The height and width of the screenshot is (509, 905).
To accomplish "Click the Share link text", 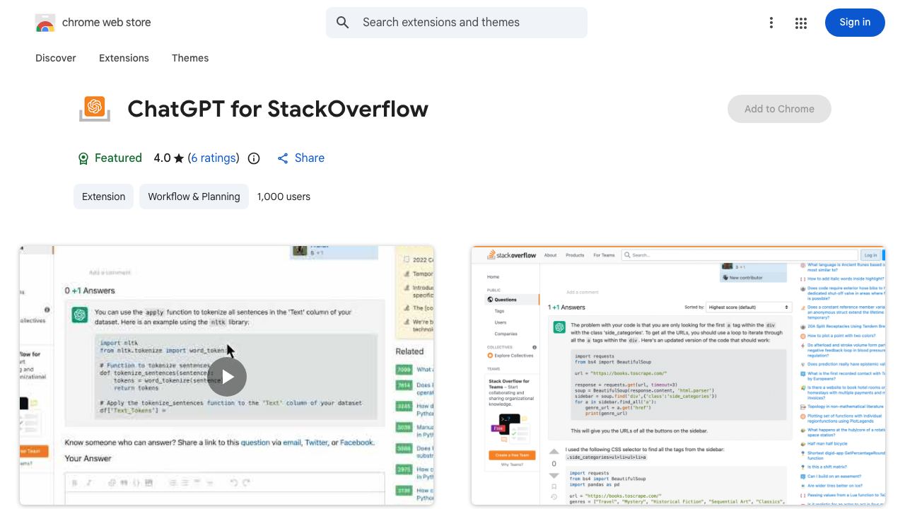I will (310, 158).
